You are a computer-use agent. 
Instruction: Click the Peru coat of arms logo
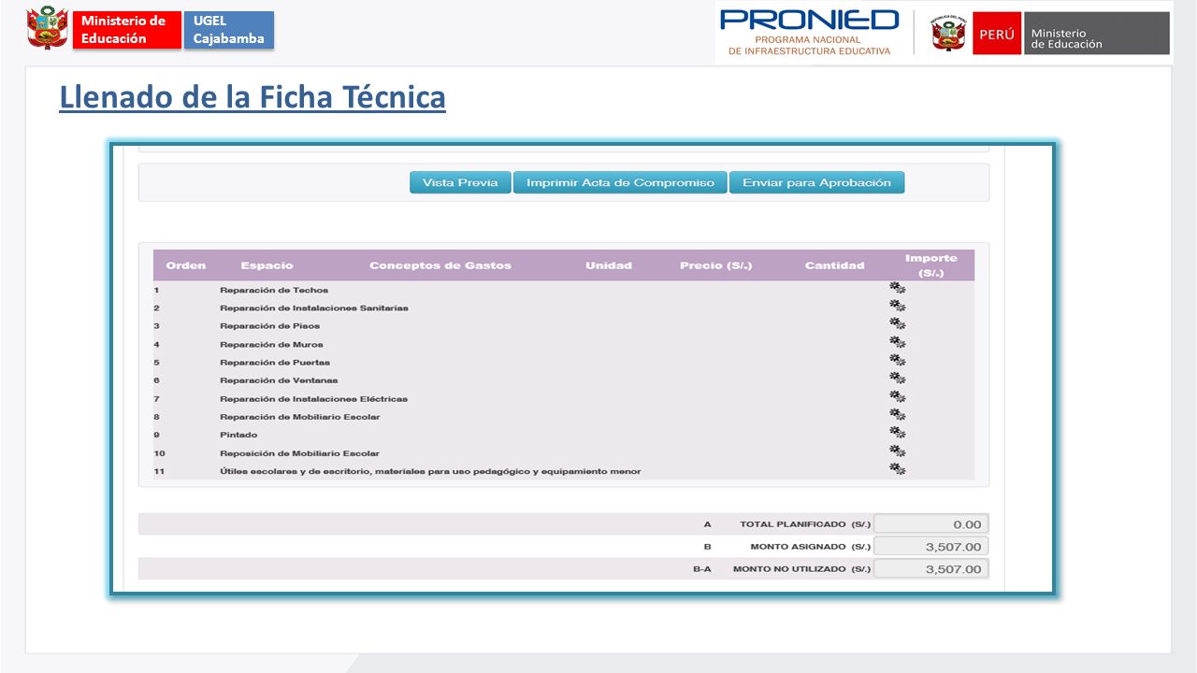point(47,28)
